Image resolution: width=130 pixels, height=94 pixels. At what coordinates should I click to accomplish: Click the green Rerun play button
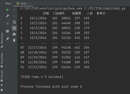point(7,10)
